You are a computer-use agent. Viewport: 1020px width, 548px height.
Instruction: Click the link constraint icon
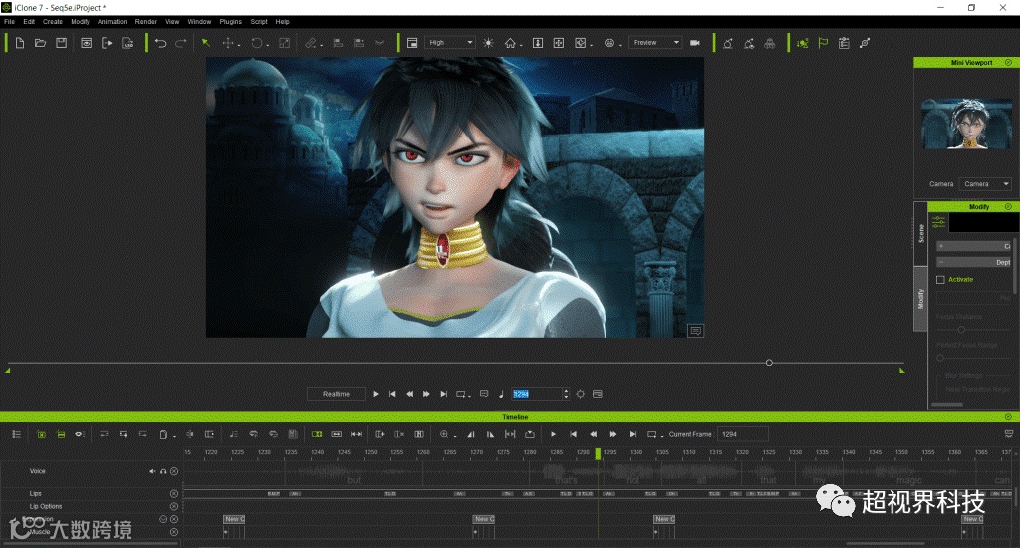point(865,43)
